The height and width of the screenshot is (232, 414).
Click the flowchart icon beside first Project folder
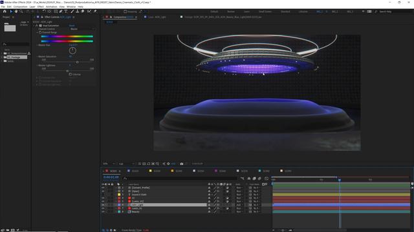tap(29, 53)
